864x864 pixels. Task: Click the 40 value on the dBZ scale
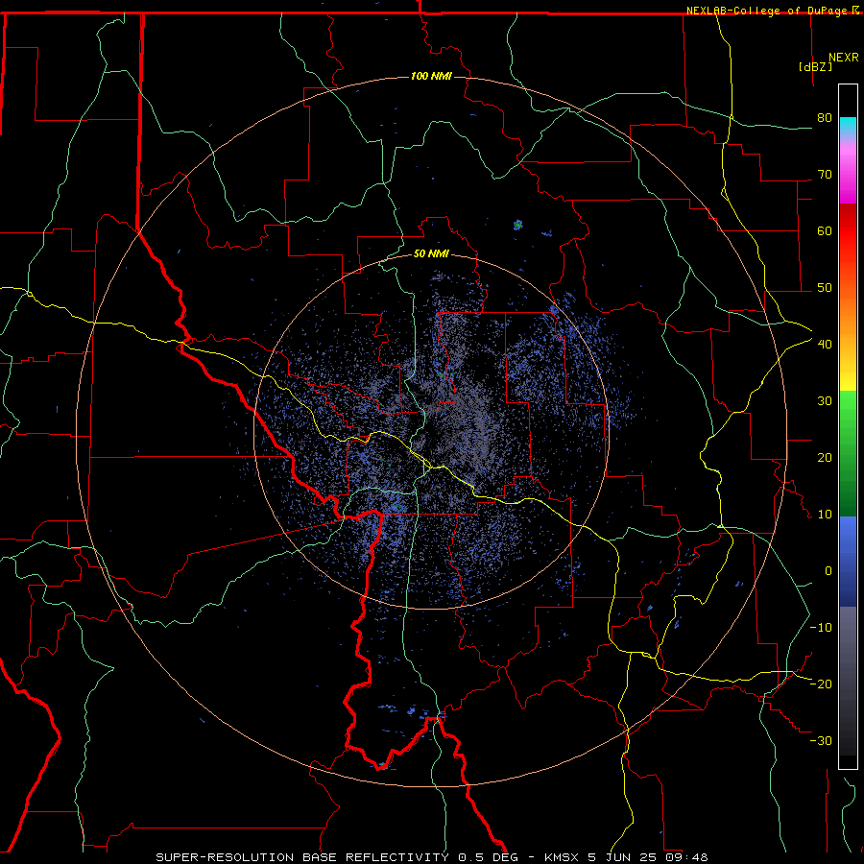point(825,345)
